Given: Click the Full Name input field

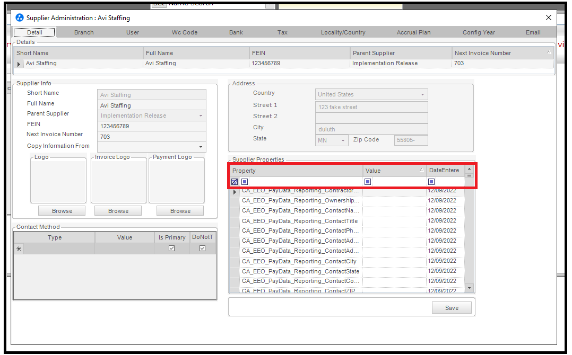Looking at the screenshot, I should [x=152, y=105].
